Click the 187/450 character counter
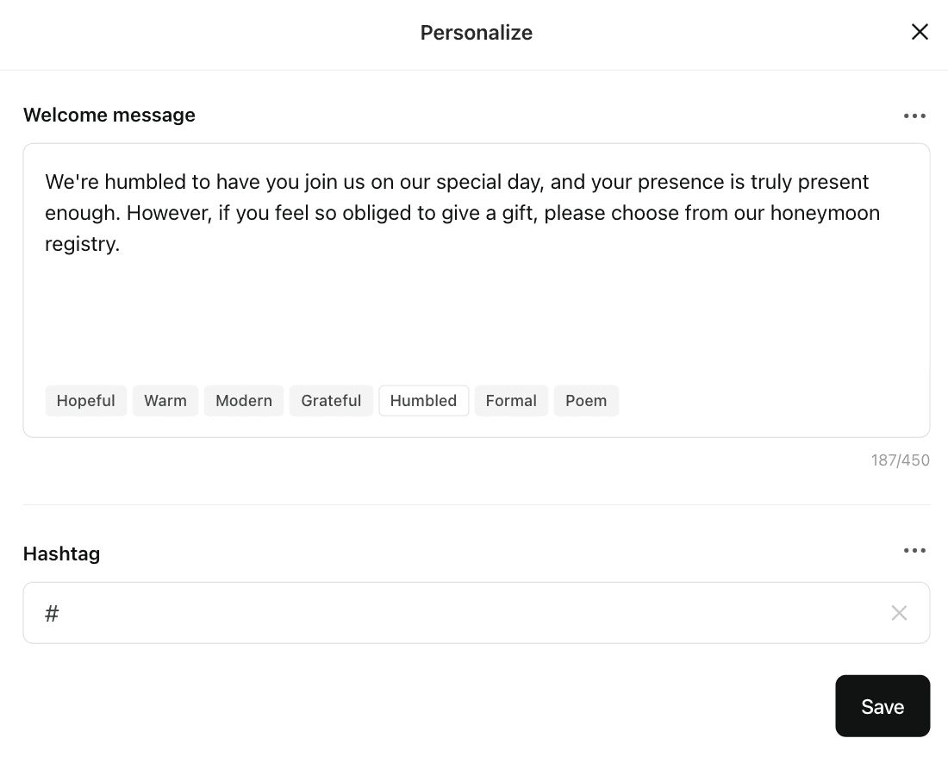The height and width of the screenshot is (757, 948). (x=901, y=460)
